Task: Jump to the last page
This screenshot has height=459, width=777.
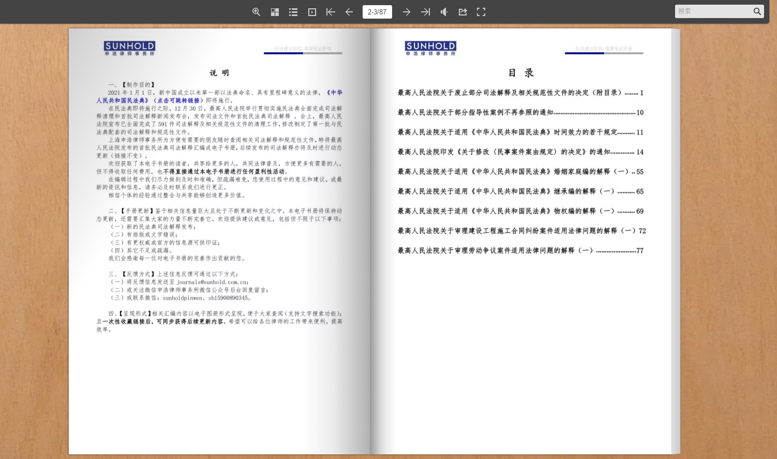Action: 425,12
